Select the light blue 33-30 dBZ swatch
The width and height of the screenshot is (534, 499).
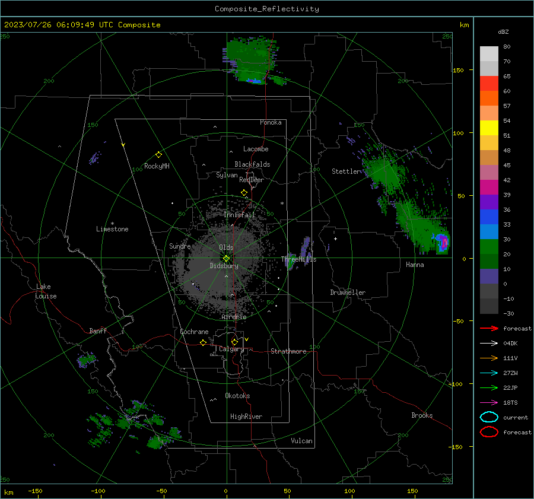[x=489, y=232]
